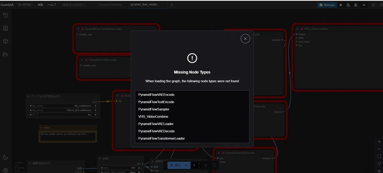Toggle the bottom panel icon
This screenshot has height=173, width=383.
click(x=373, y=5)
